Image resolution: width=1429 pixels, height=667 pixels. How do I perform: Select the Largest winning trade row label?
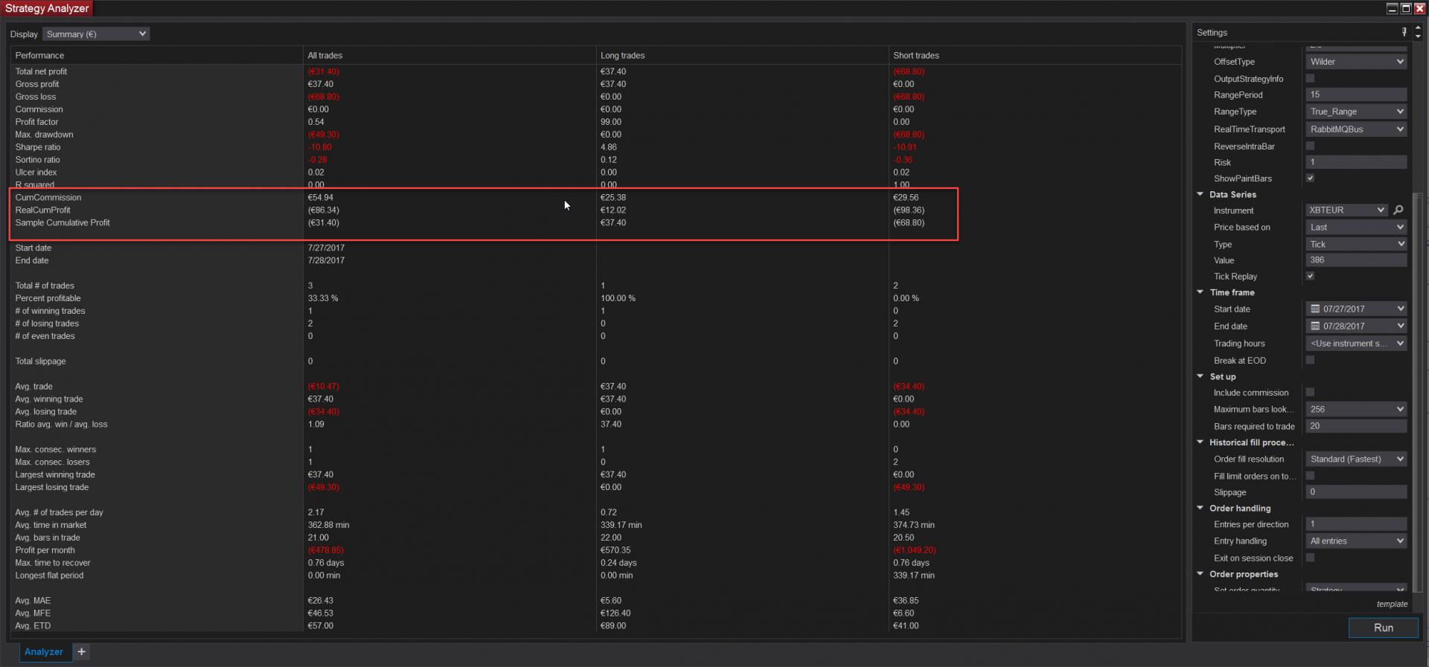point(55,474)
